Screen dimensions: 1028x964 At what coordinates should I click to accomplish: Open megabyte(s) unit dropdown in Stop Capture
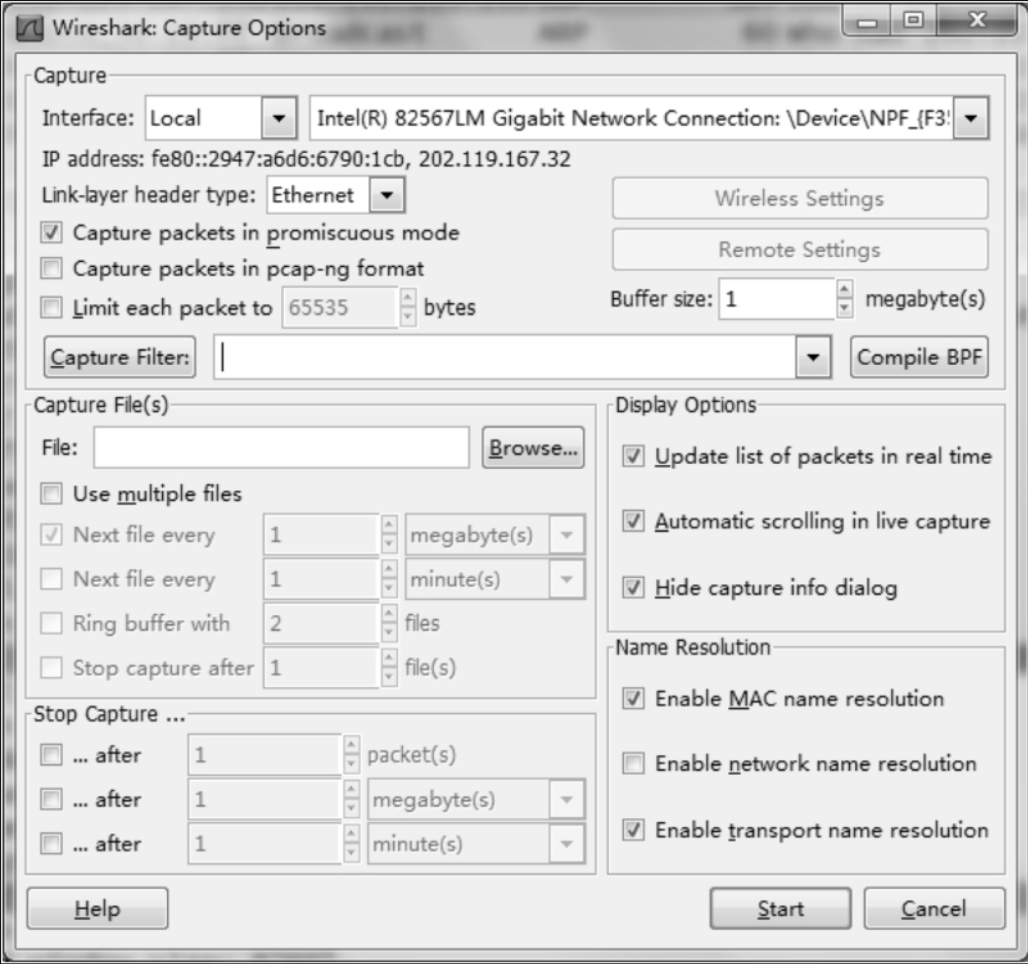pyautogui.click(x=566, y=799)
